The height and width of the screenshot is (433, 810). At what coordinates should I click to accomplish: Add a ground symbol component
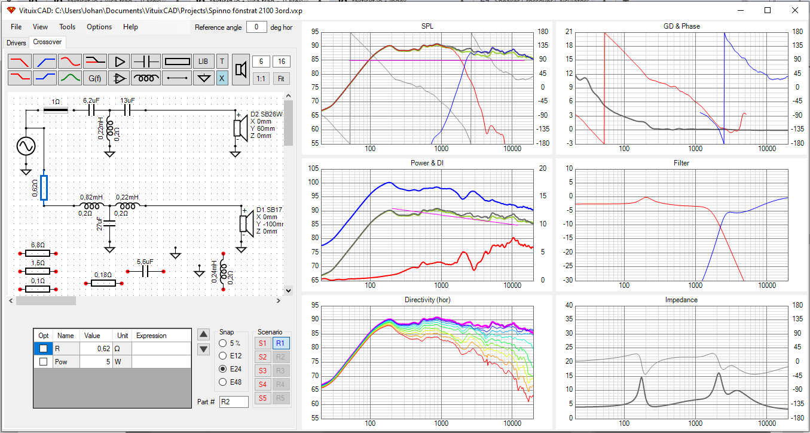click(x=204, y=78)
